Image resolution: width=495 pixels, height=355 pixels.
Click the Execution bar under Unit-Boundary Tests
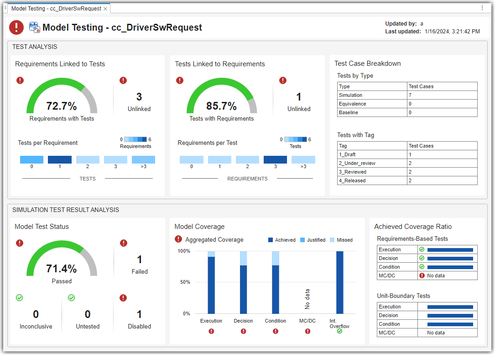[x=450, y=307]
